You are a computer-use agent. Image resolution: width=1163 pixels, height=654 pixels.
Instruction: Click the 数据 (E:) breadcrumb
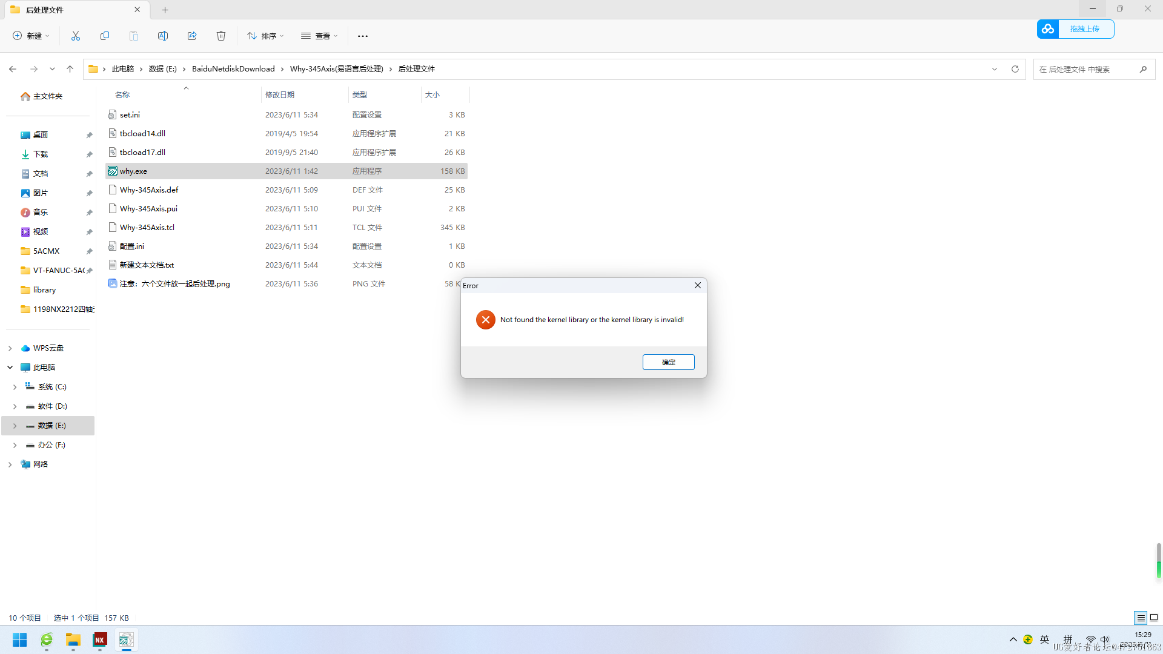[163, 69]
